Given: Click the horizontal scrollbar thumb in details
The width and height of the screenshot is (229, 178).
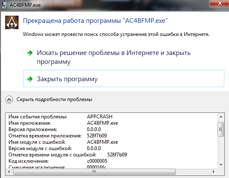Looking at the screenshot, I should click(94, 172).
